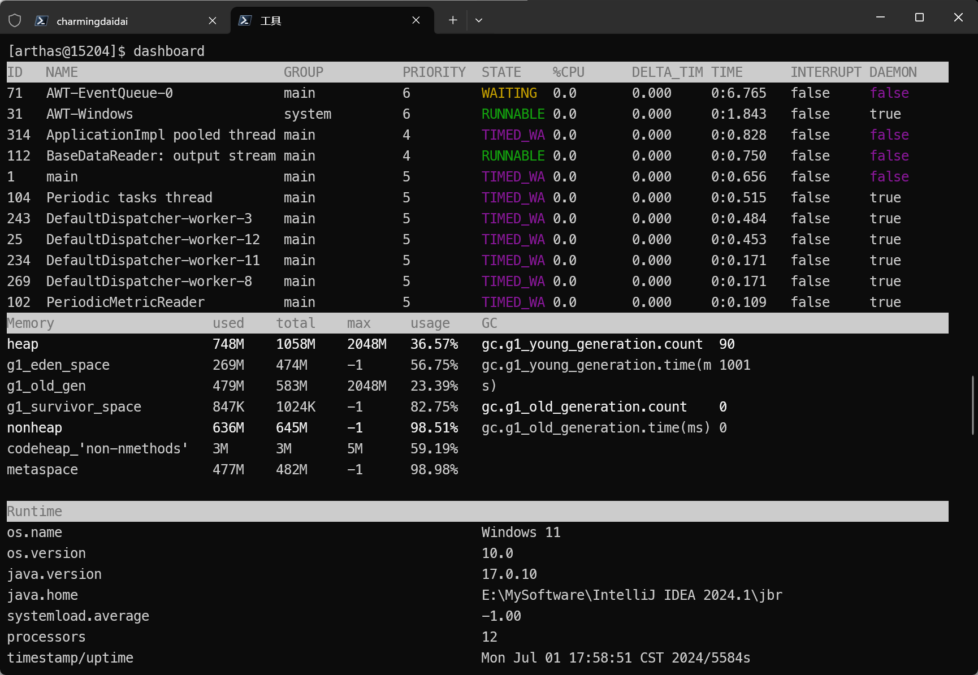This screenshot has height=675, width=978.
Task: Click PowerShell icon on 工具 tab
Action: click(x=245, y=21)
